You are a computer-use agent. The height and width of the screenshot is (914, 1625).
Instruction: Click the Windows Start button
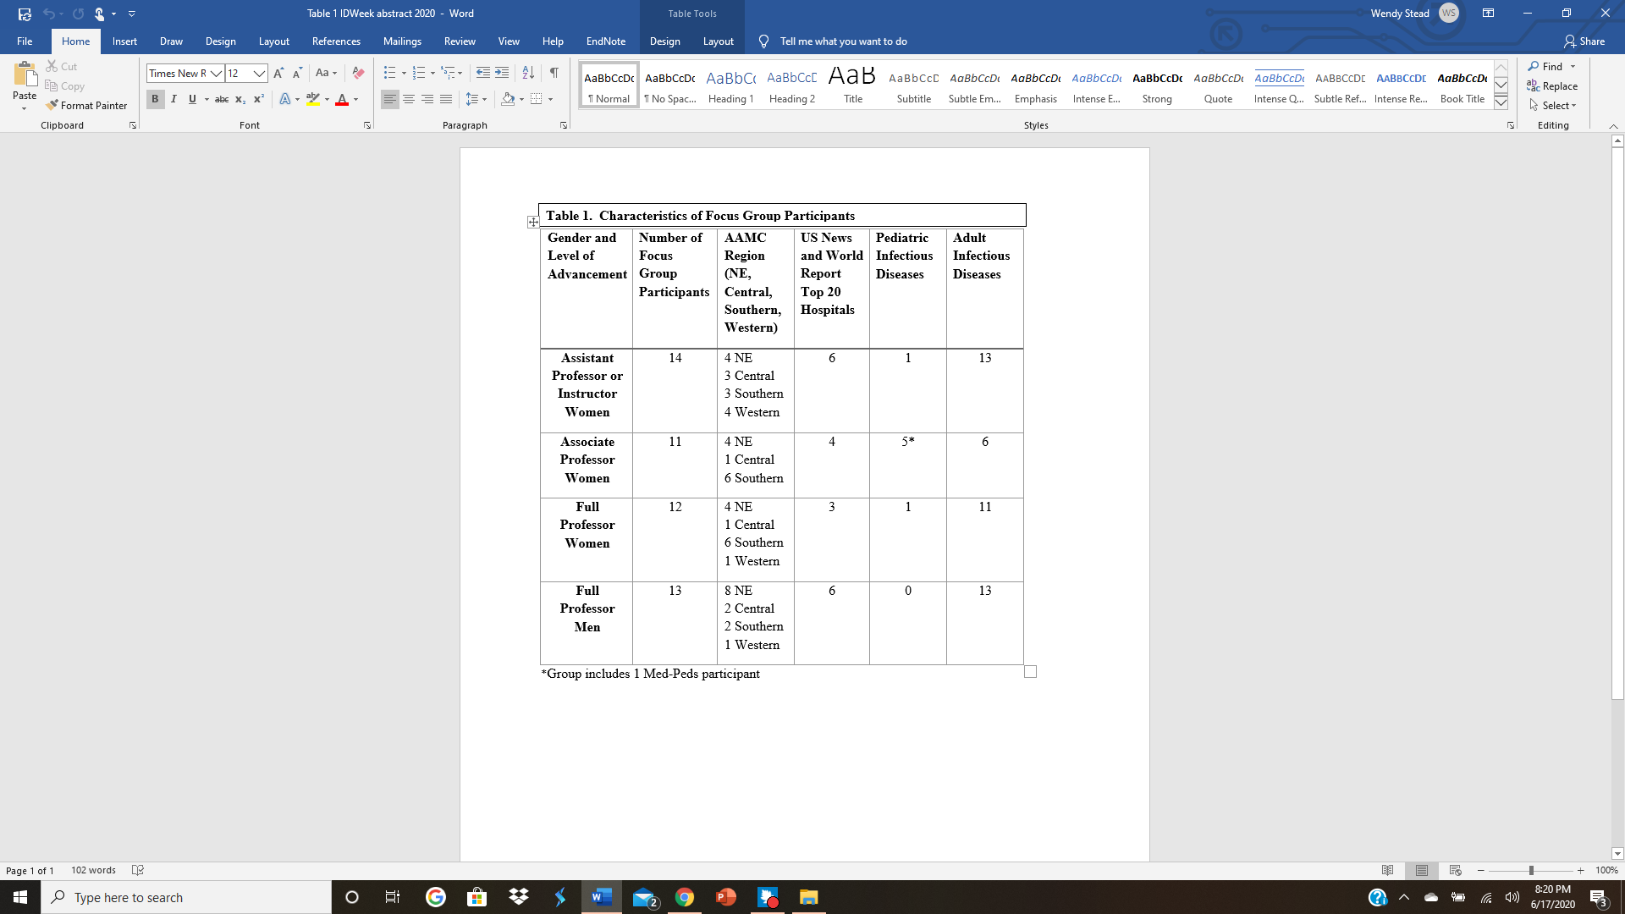pyautogui.click(x=20, y=897)
